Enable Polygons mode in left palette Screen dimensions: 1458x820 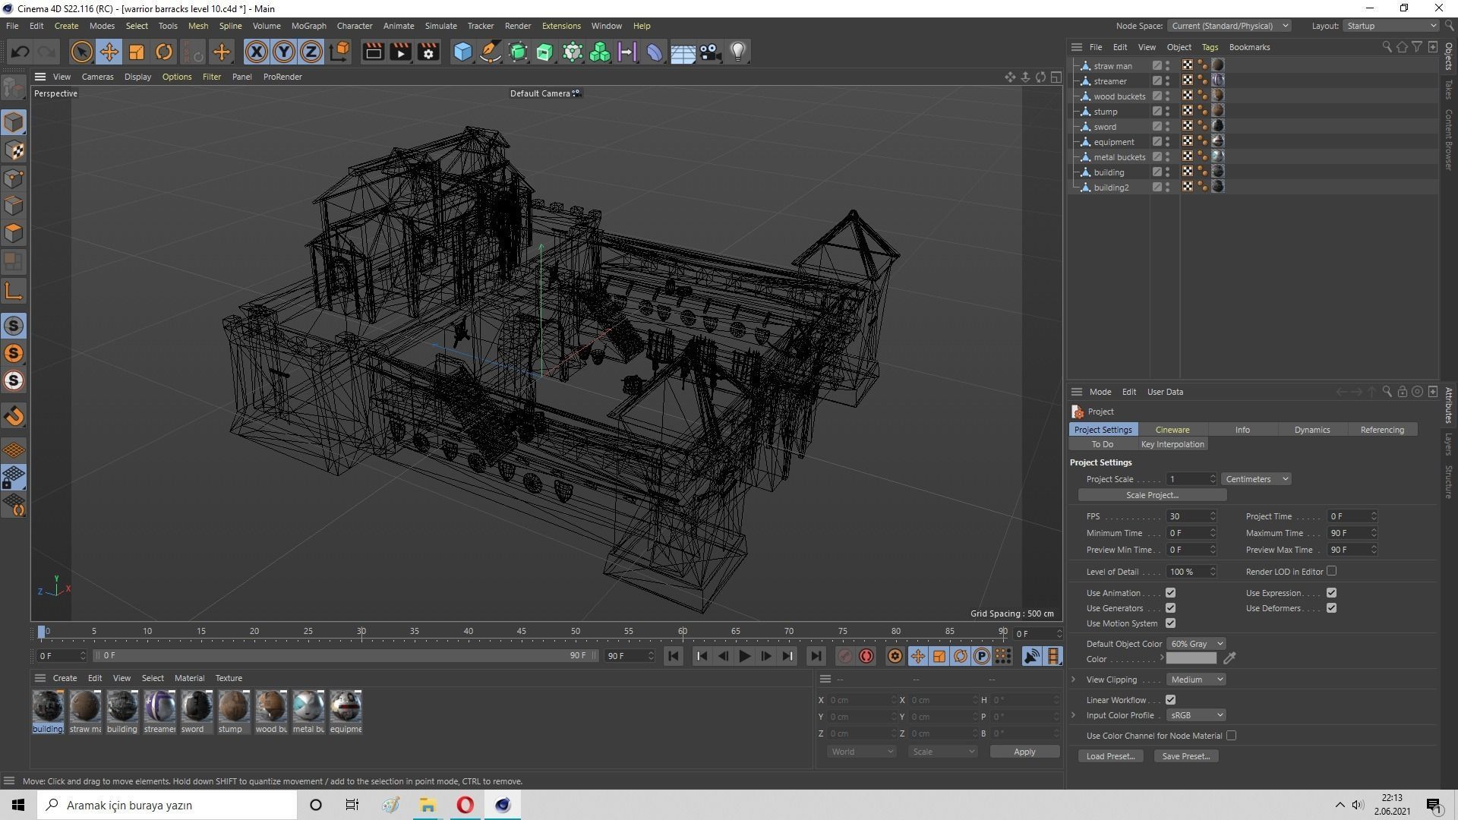point(14,232)
